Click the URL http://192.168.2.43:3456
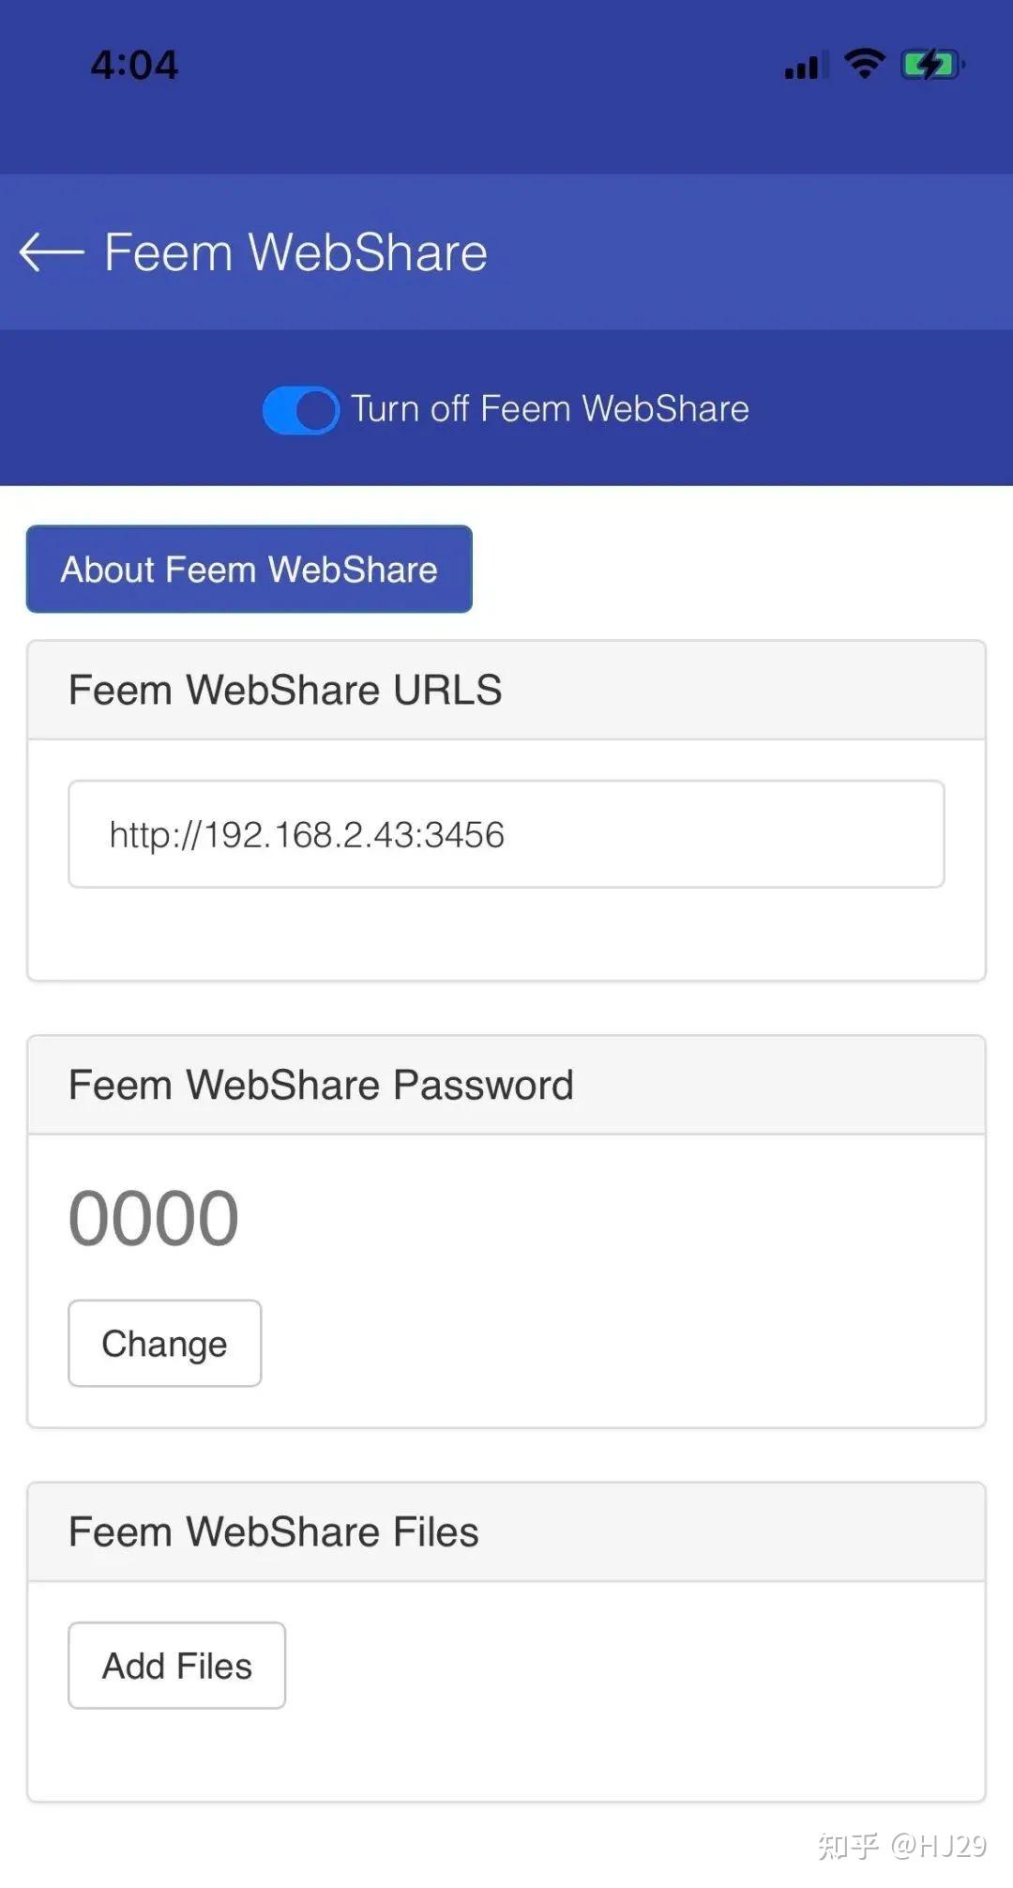This screenshot has width=1013, height=1888. click(306, 833)
